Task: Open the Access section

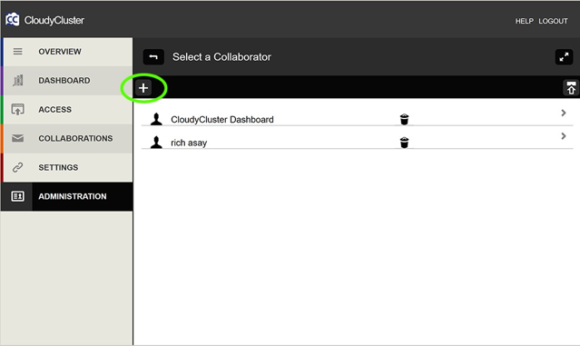Action: (x=68, y=110)
